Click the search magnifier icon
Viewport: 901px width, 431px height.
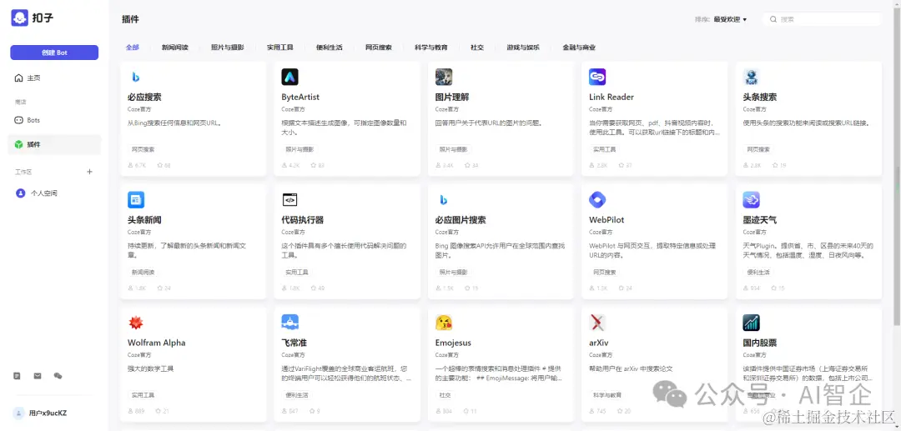pyautogui.click(x=773, y=19)
